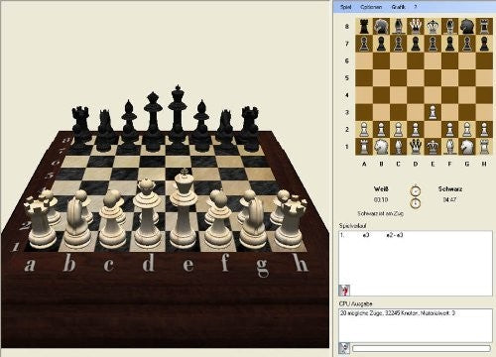Select black pawn on h7 in 2D board

(x=484, y=44)
